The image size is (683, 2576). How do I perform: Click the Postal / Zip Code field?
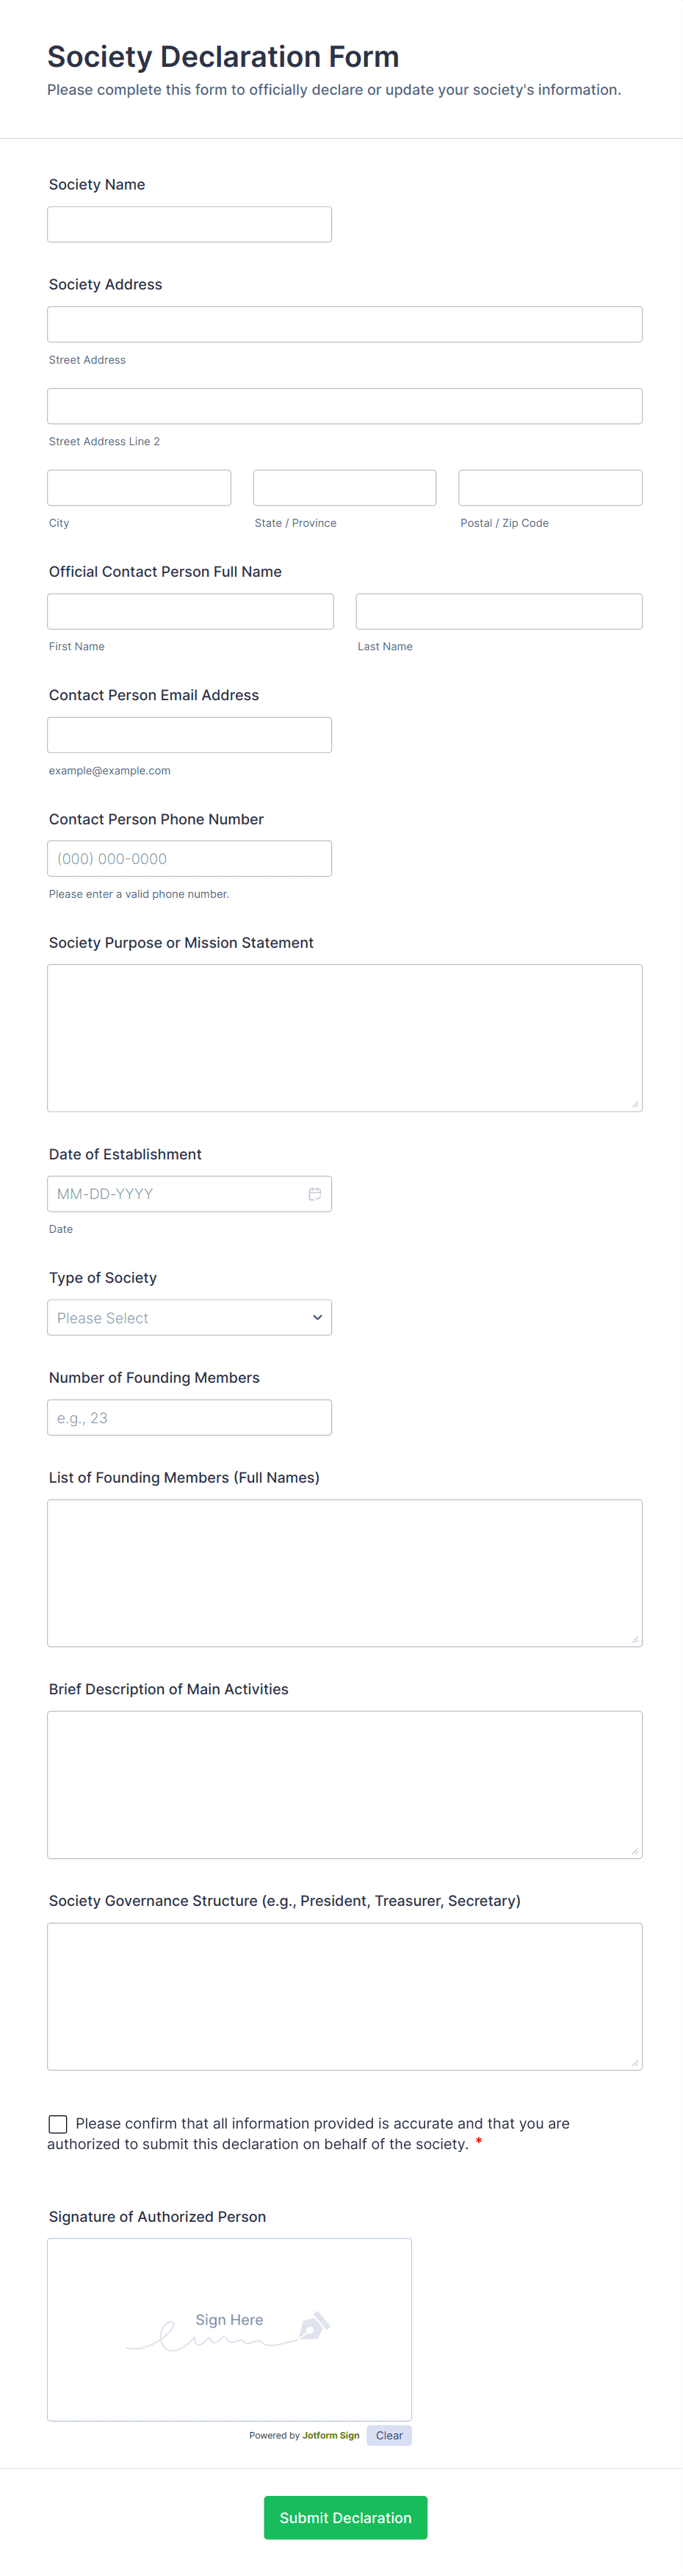click(550, 488)
